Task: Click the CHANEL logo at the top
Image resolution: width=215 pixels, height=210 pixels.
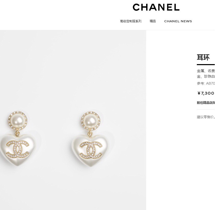Action: 156,7
